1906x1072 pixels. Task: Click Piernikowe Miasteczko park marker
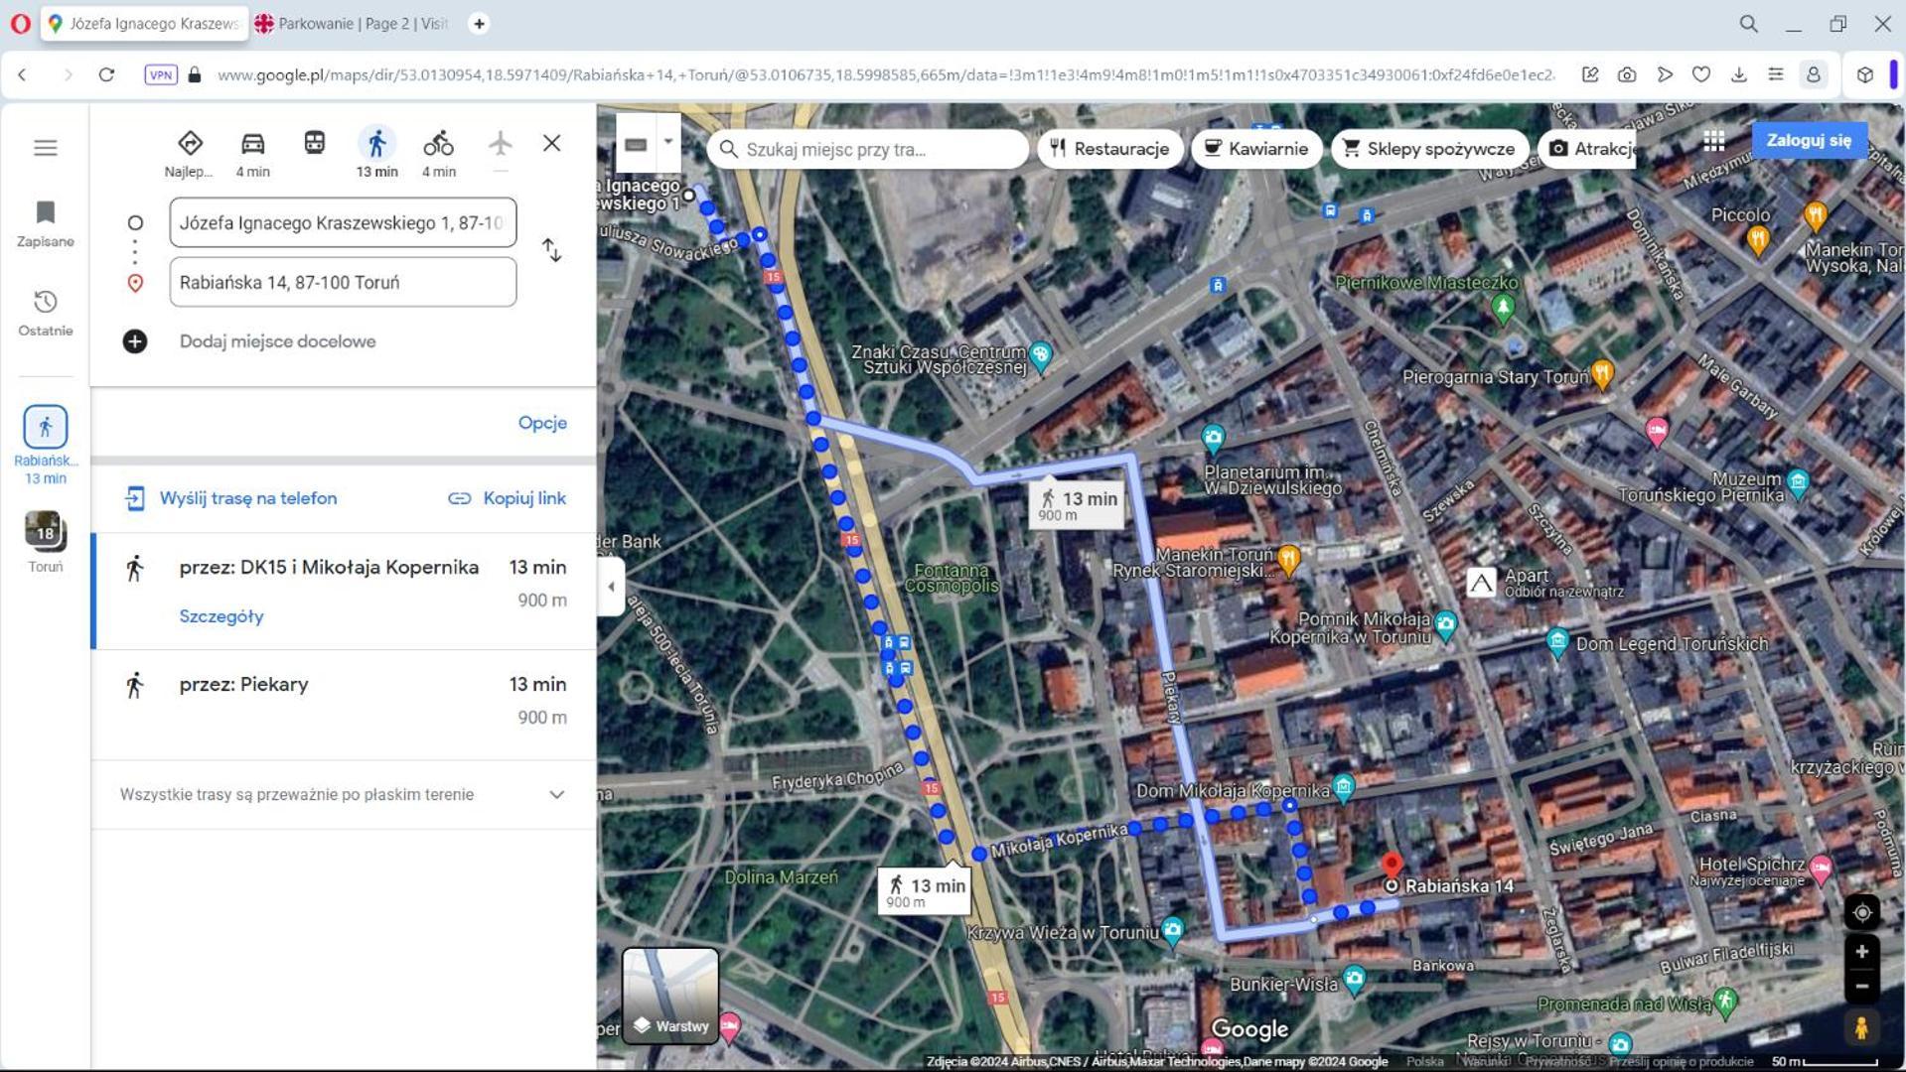pos(1503,308)
